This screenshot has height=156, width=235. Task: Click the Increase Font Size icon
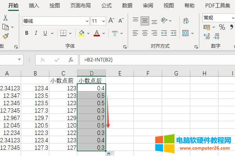[111, 20]
